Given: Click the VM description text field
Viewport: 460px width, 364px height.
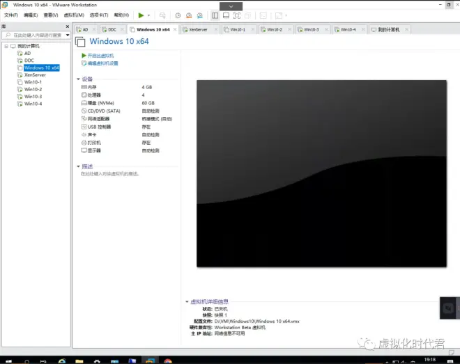Looking at the screenshot, I should pos(109,174).
